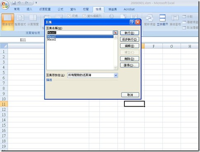Go to the 資料 ribbon tab
Screen dimensions: 200x152
(73, 9)
